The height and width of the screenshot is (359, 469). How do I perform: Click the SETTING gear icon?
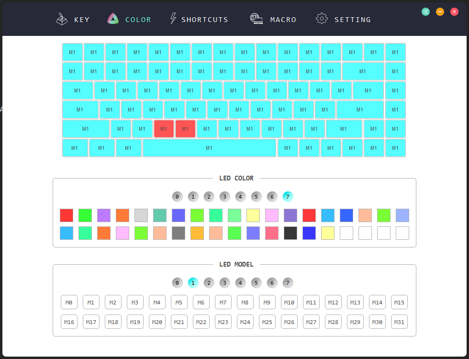coord(322,19)
